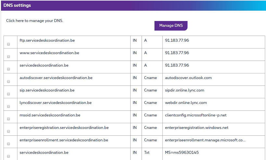Select the enterpriseenrollment.servicedeskcoordination.be row checkbox
The image size is (266, 160).
coord(8,144)
